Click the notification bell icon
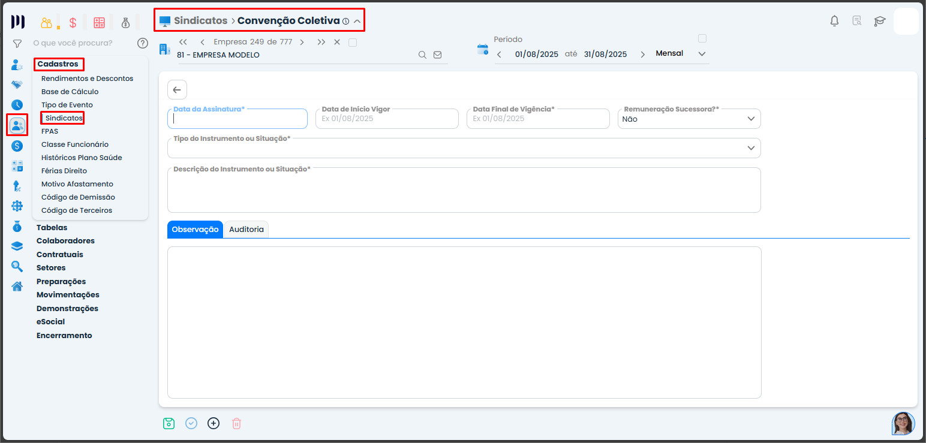The height and width of the screenshot is (443, 926). (834, 21)
